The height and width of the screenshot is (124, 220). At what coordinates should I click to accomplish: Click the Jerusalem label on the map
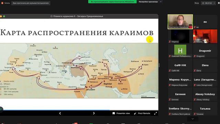coord(90,90)
